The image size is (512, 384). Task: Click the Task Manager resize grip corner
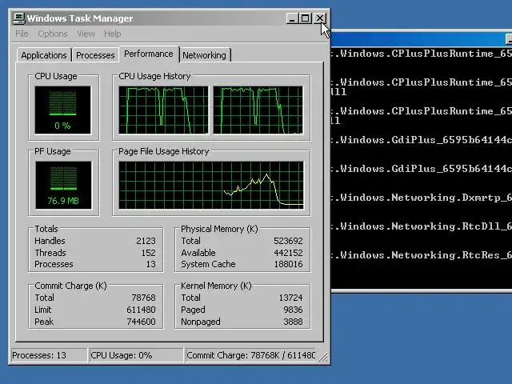click(323, 357)
